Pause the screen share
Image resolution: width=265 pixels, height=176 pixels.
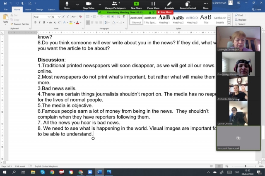pos(153,4)
